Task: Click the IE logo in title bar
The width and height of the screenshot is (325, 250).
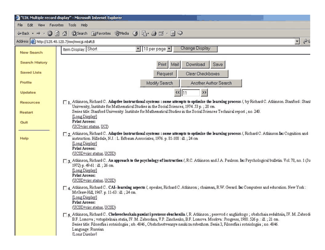Action: point(18,18)
